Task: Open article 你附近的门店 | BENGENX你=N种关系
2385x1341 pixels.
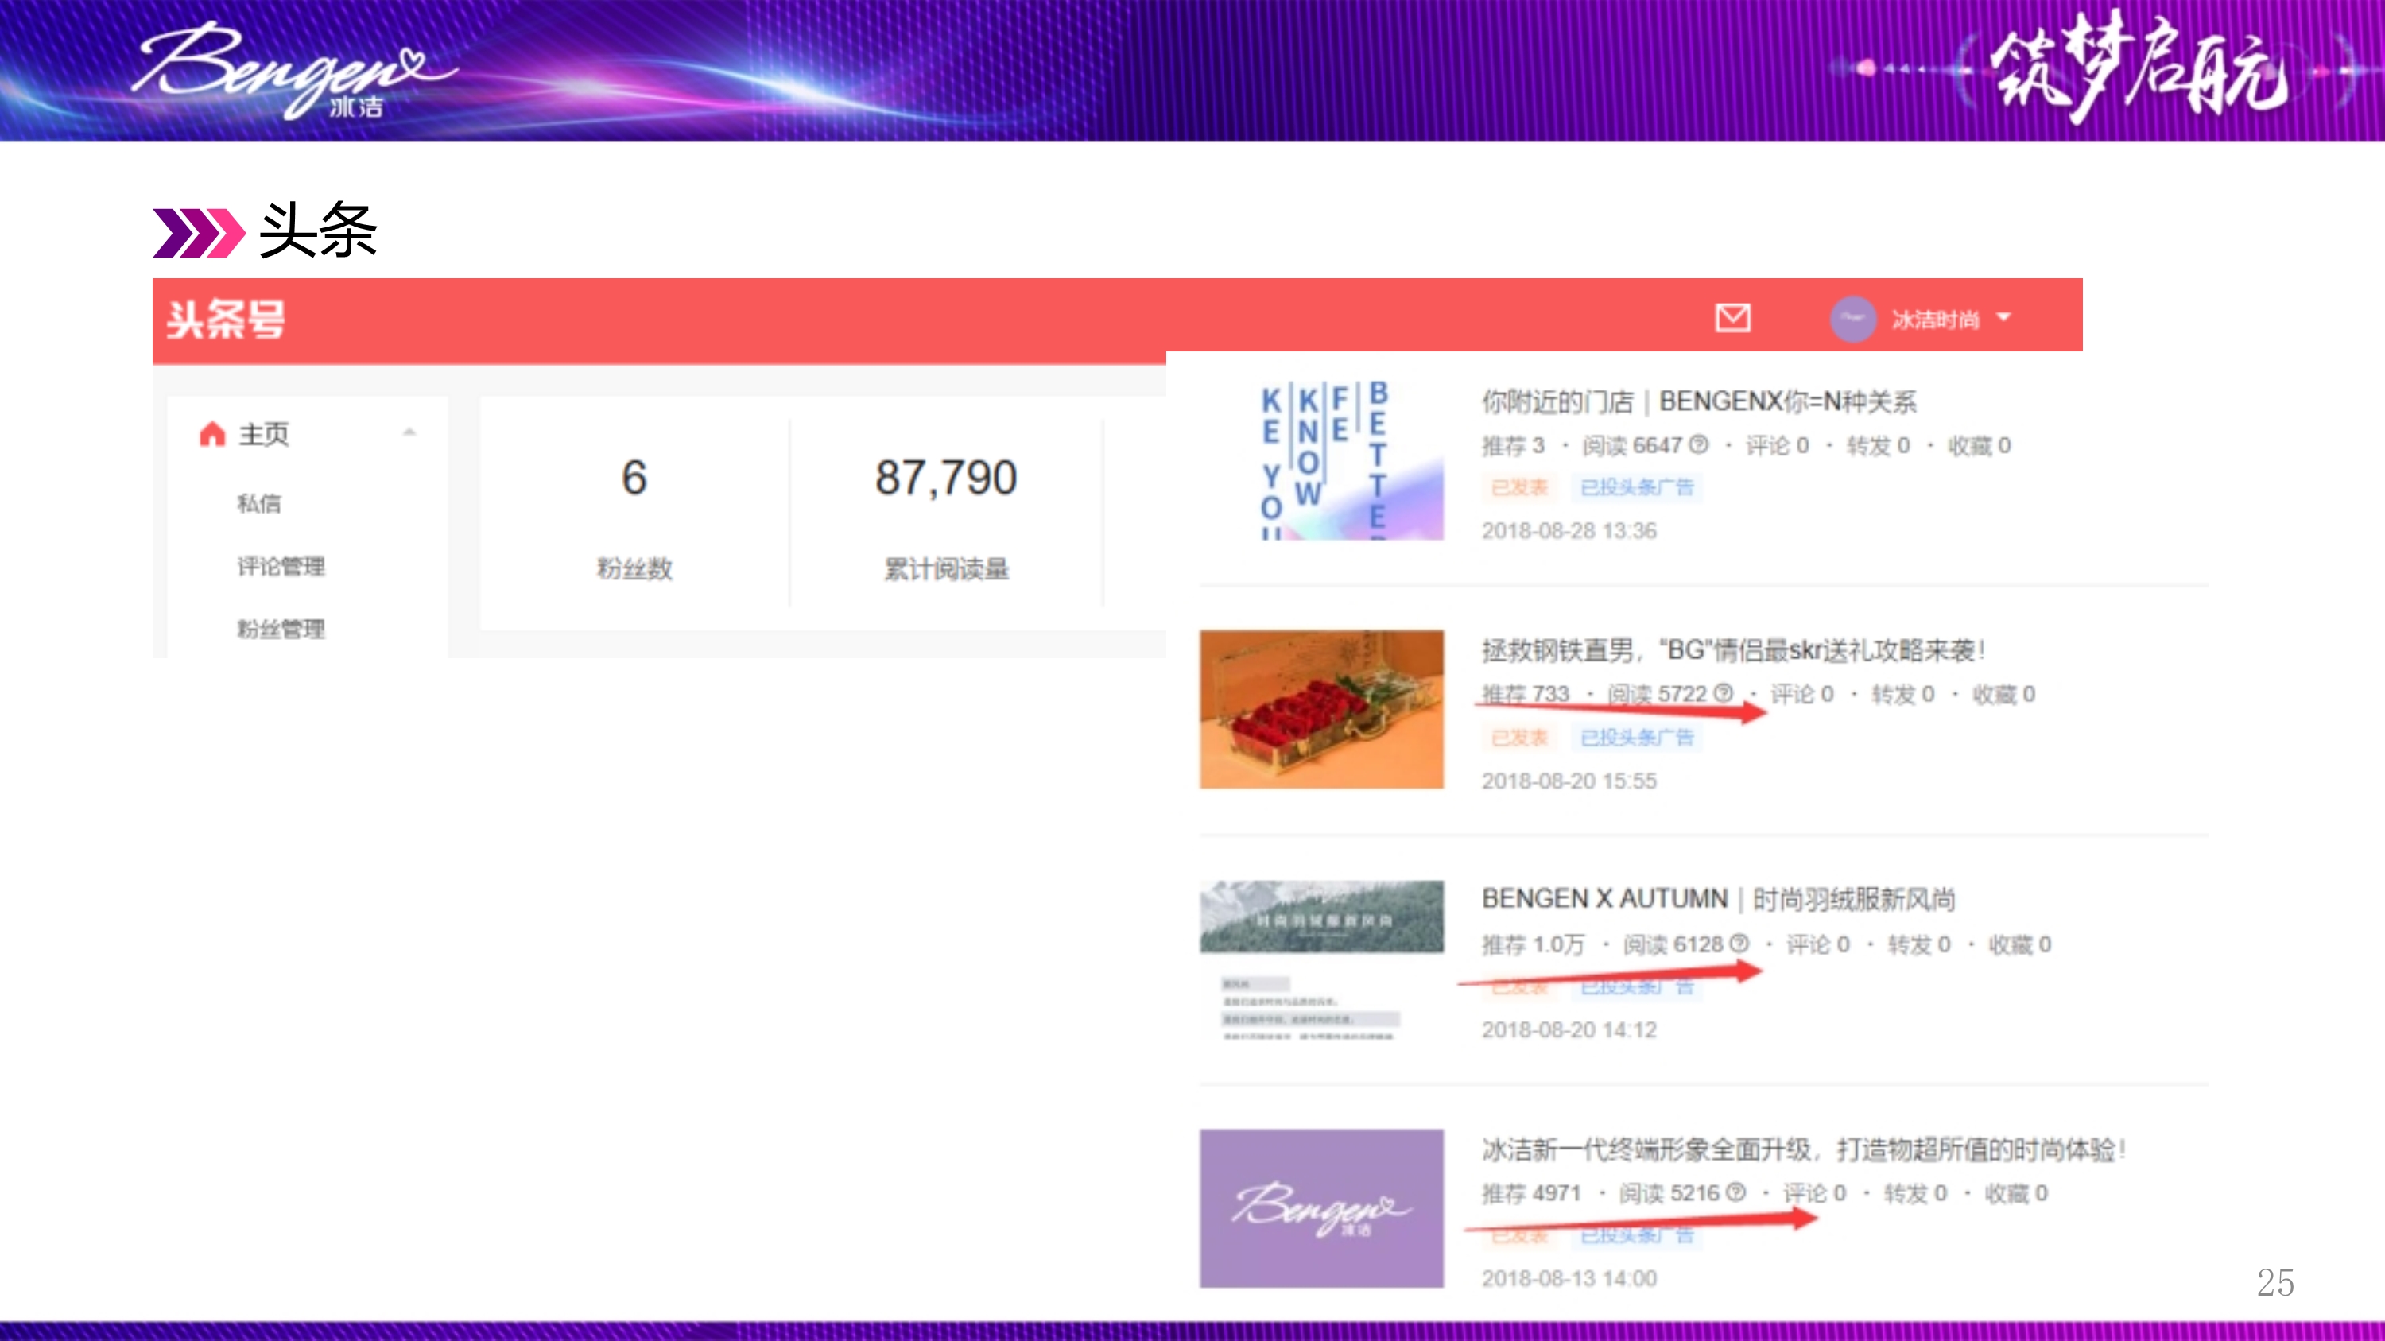Action: [1699, 401]
